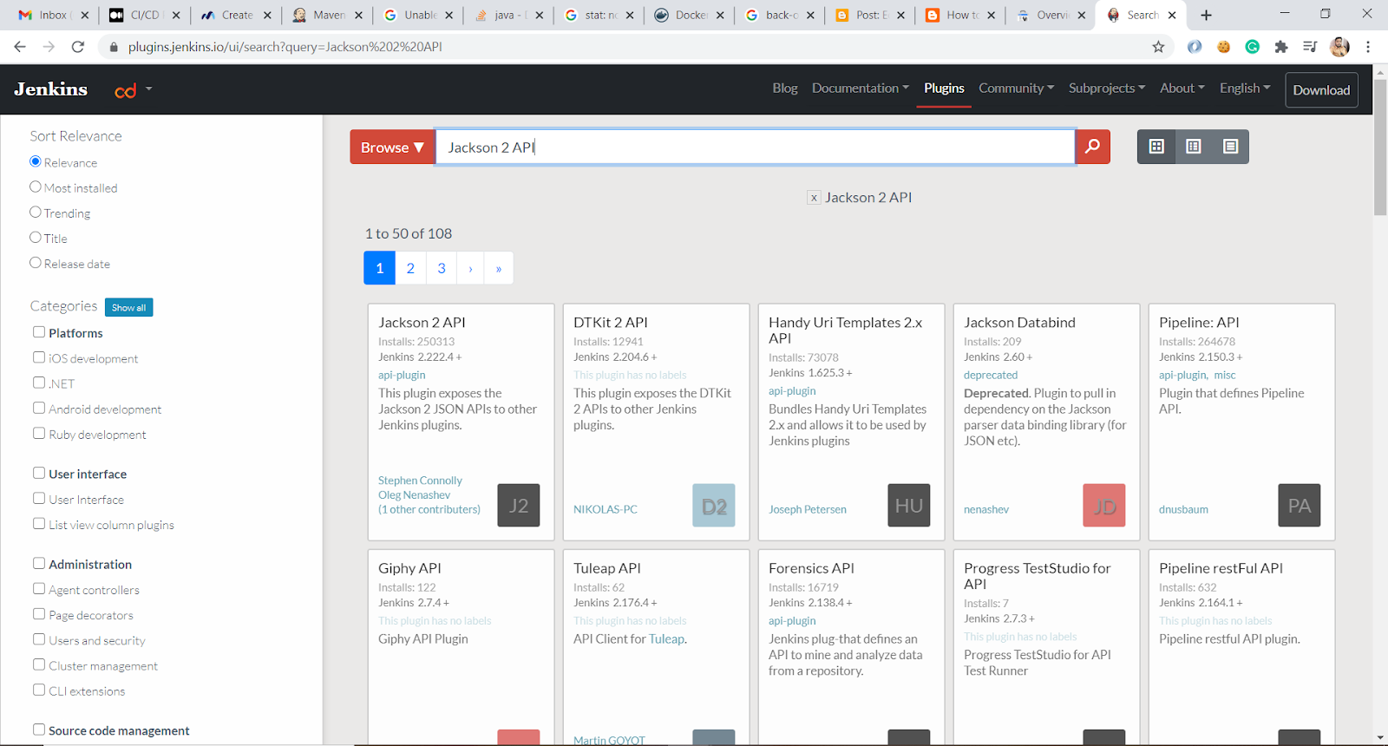Open the media control toolbar icon
Viewport: 1388px width, 746px height.
(x=1310, y=47)
